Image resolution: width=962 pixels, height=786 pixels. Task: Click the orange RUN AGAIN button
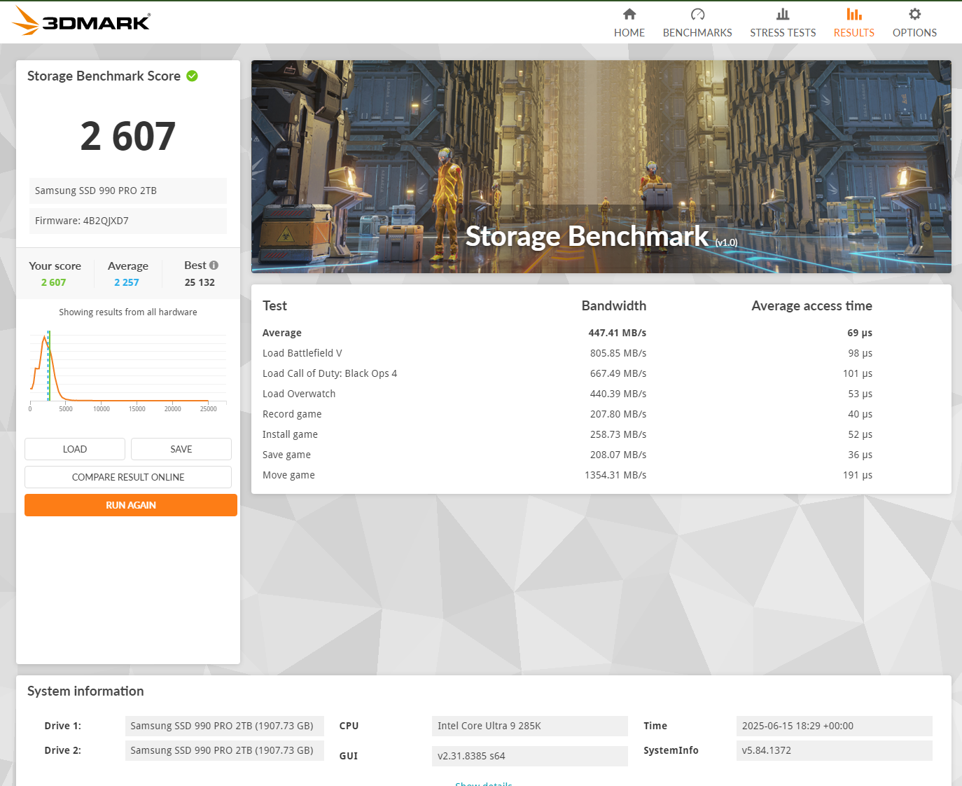coord(130,505)
